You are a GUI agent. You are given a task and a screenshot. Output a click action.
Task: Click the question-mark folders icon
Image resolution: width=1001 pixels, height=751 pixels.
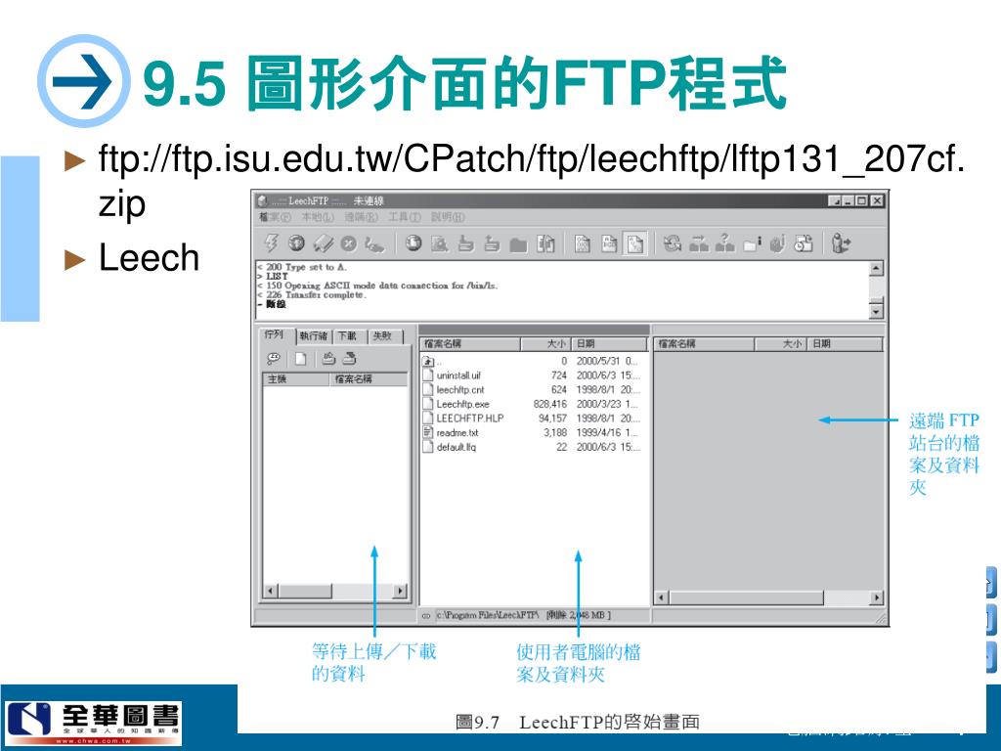[724, 243]
